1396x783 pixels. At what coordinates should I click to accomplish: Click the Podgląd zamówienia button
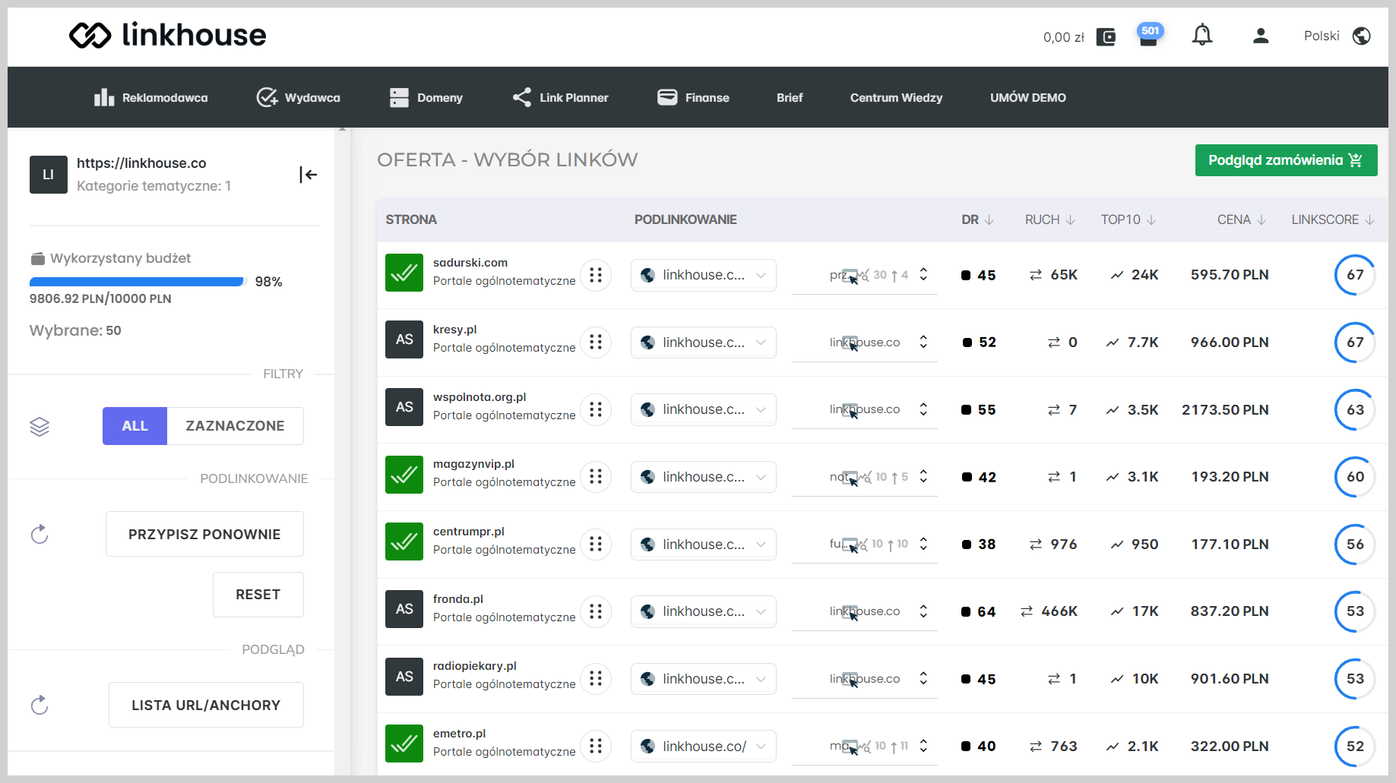pyautogui.click(x=1286, y=160)
